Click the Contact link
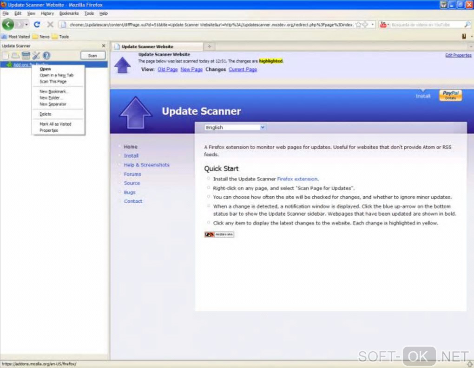The image size is (474, 368). pyautogui.click(x=133, y=201)
